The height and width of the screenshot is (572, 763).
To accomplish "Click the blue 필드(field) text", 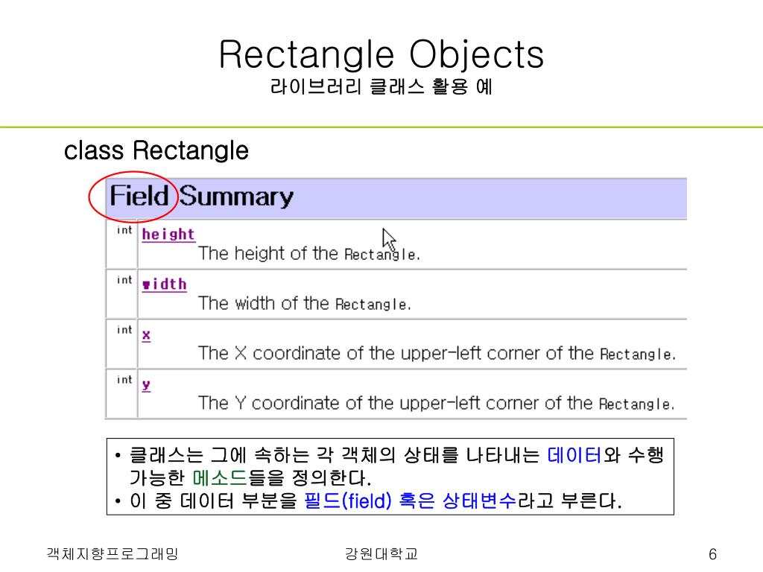I will pos(347,500).
